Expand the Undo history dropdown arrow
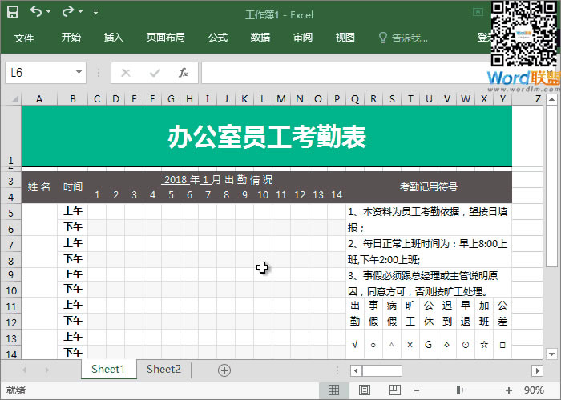 pyautogui.click(x=49, y=12)
